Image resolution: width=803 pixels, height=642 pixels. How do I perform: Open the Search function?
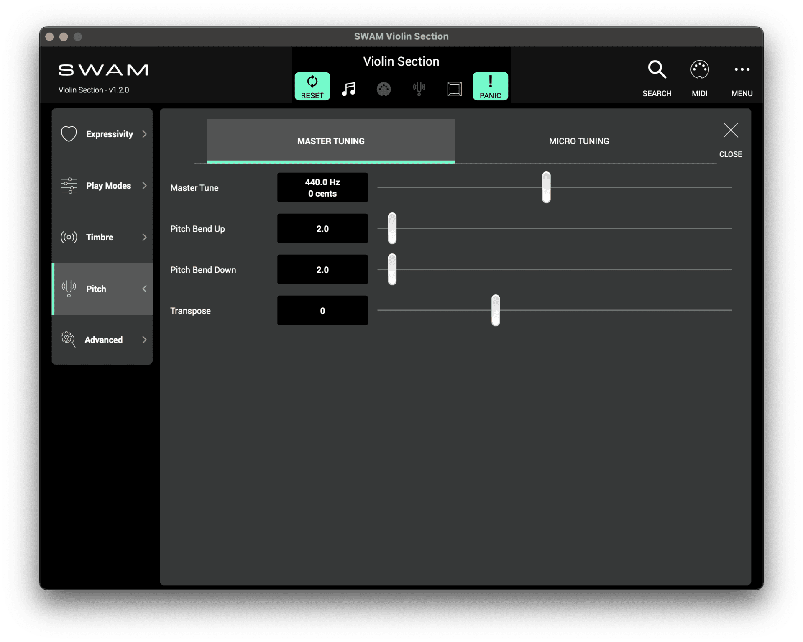coord(657,77)
